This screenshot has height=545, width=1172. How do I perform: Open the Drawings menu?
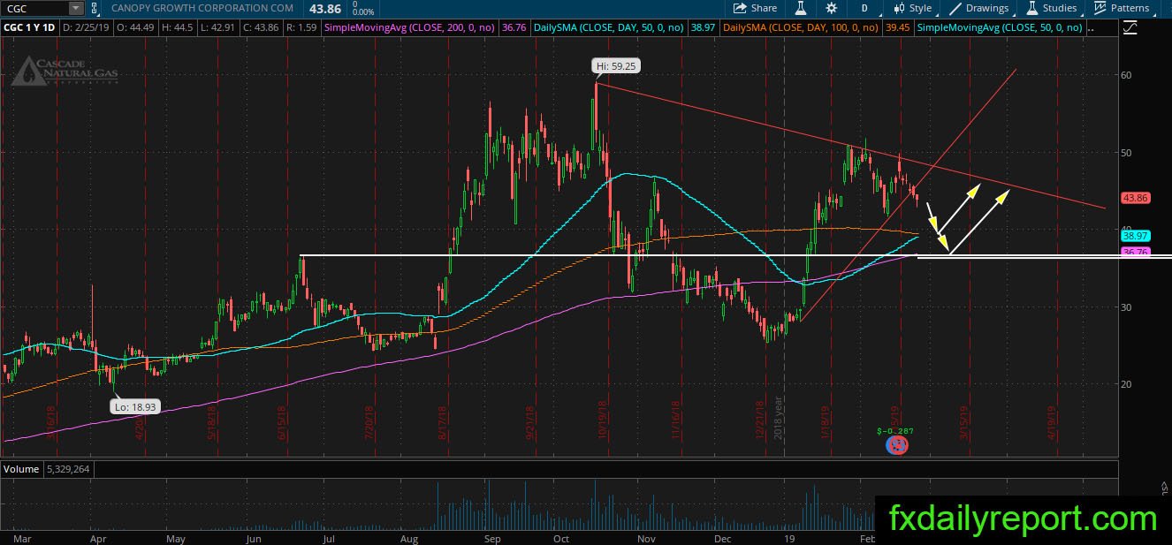[x=979, y=8]
